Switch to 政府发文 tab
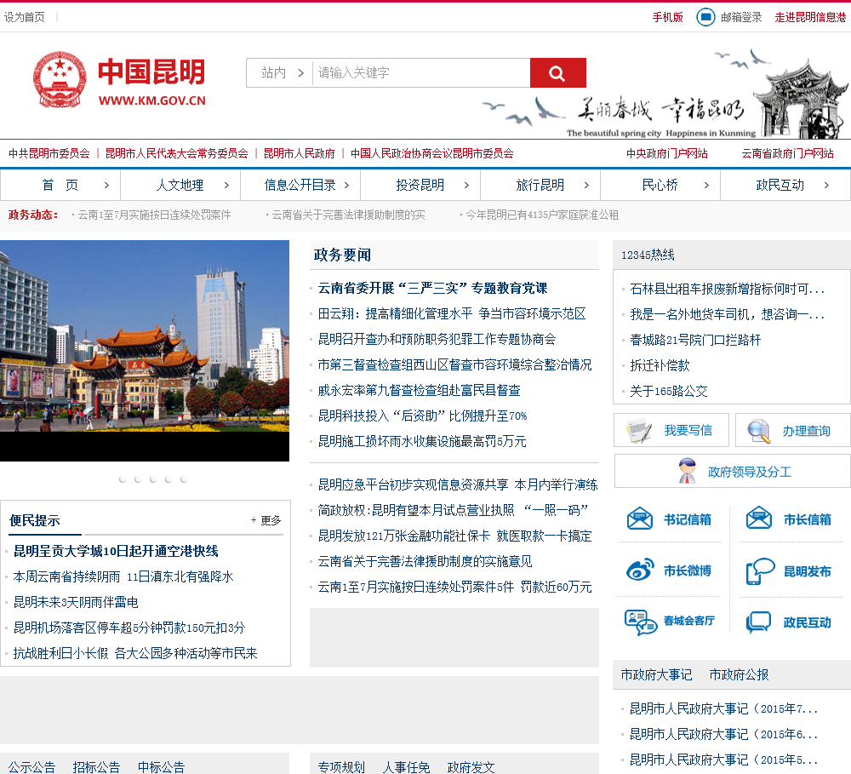Screen dimensions: 851x774 click(471, 767)
